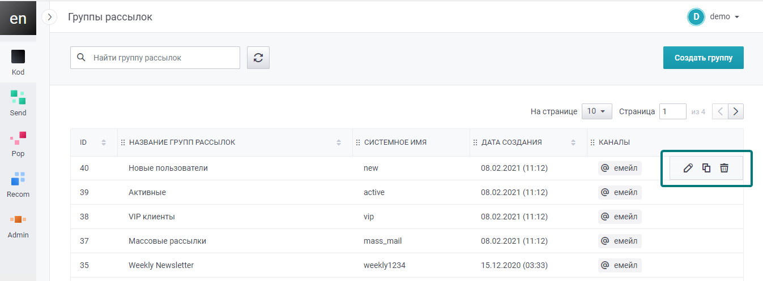Open the Recom module in sidebar
This screenshot has height=281, width=763.
pos(18,184)
